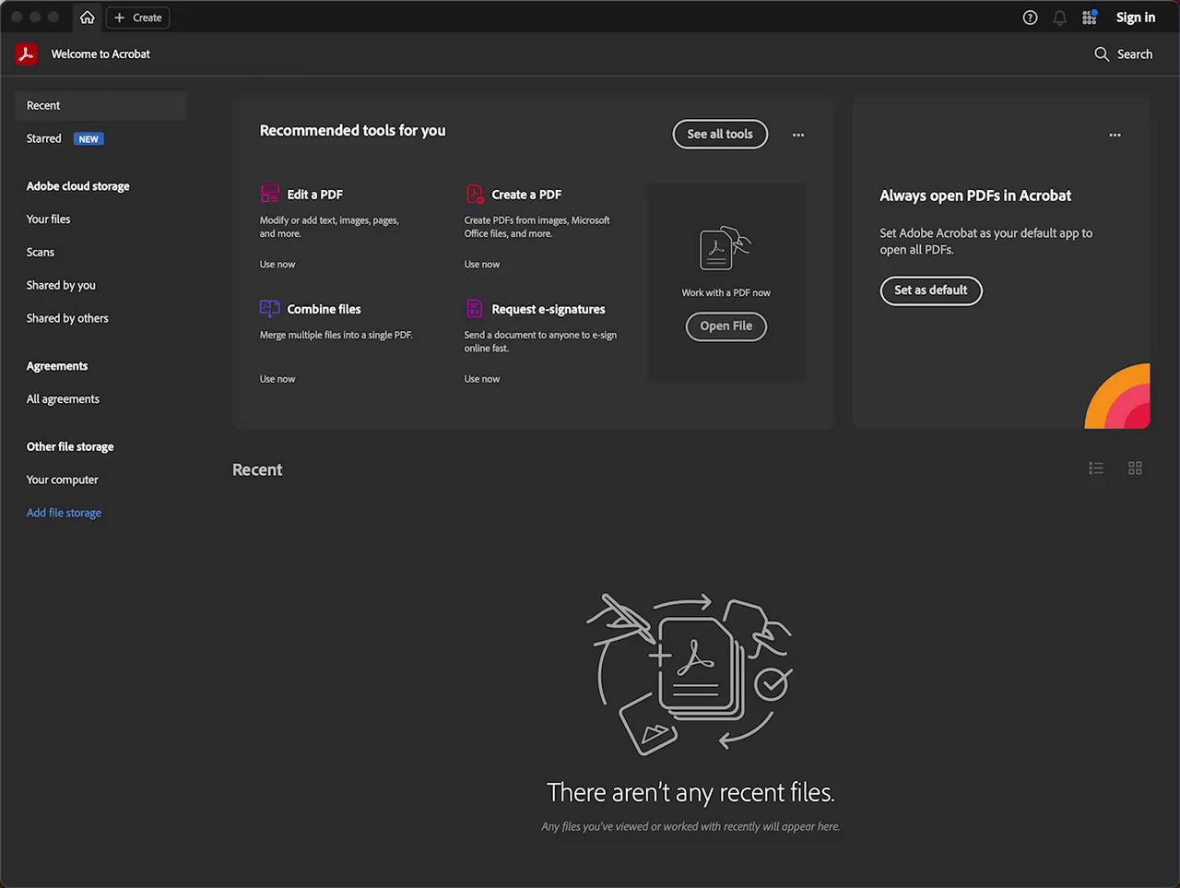Open the Adobe apps grid icon
Viewport: 1180px width, 888px height.
(1090, 18)
